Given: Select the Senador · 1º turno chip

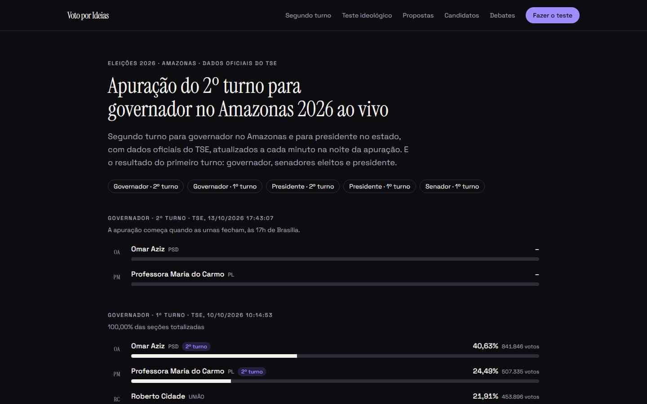Looking at the screenshot, I should [452, 186].
